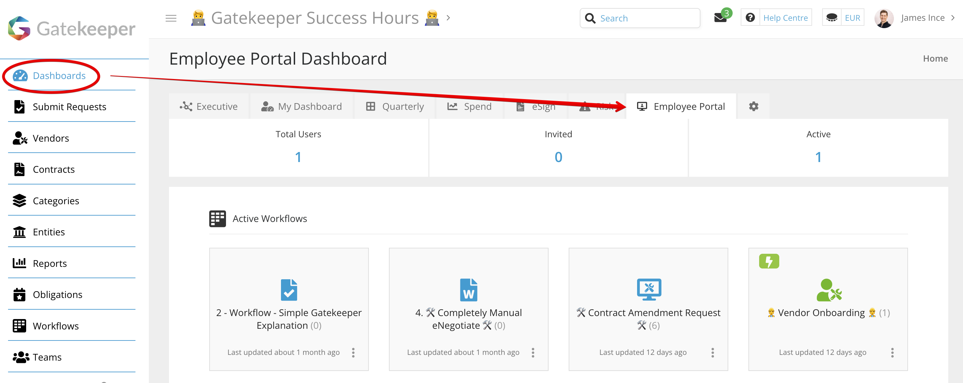
Task: Click the Submit Requests document icon
Action: [19, 107]
